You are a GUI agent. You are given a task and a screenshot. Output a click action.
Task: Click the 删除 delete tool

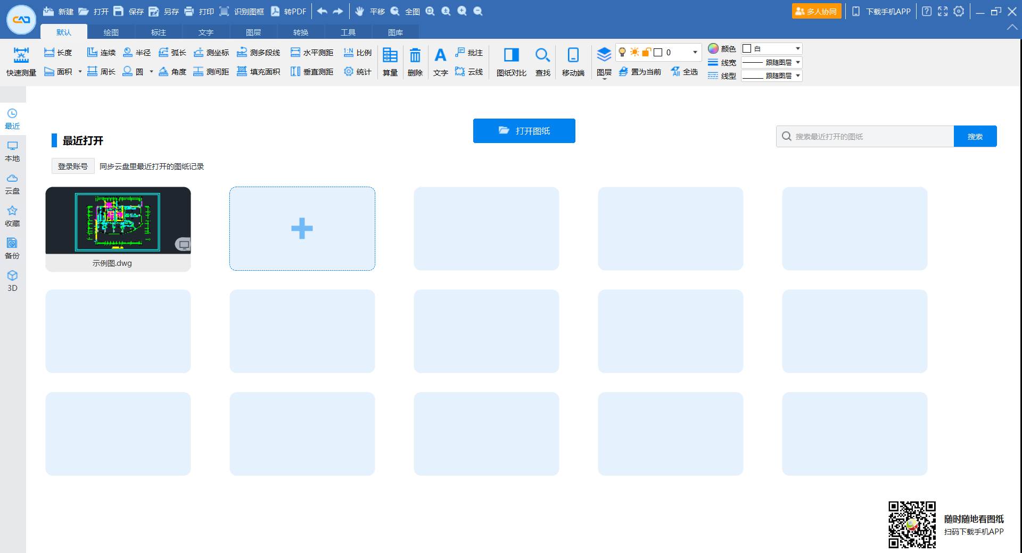pyautogui.click(x=415, y=62)
